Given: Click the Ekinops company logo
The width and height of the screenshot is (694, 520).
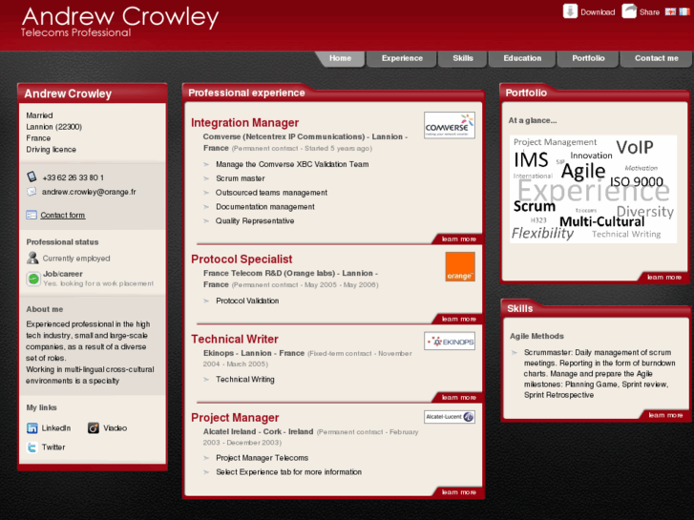Looking at the screenshot, I should pos(450,342).
